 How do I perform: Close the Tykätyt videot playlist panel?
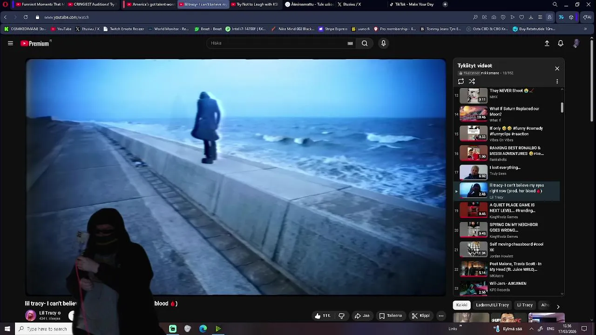(x=557, y=68)
